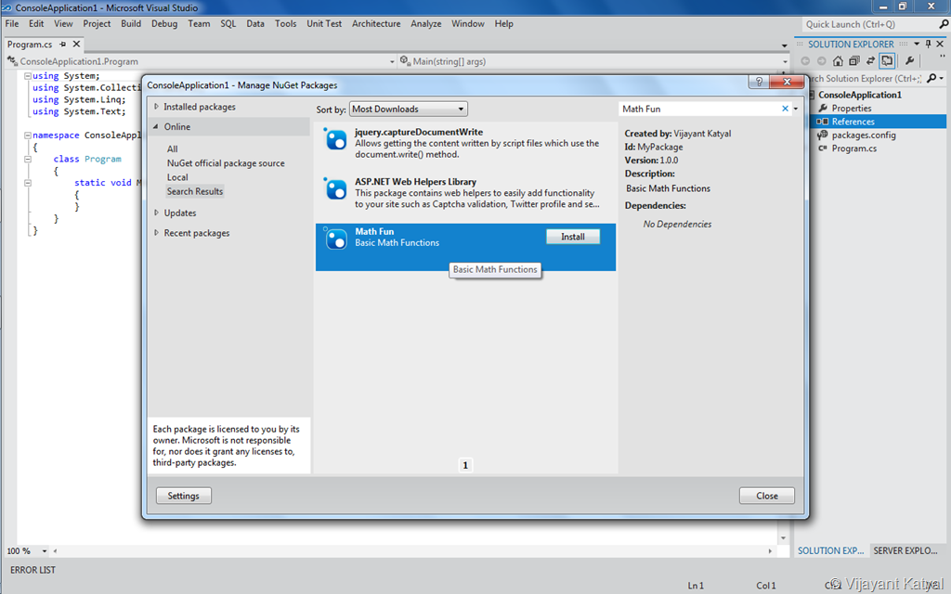Click Solution Explorer search magnifier icon
Screen dimensions: 951x594
(x=931, y=78)
